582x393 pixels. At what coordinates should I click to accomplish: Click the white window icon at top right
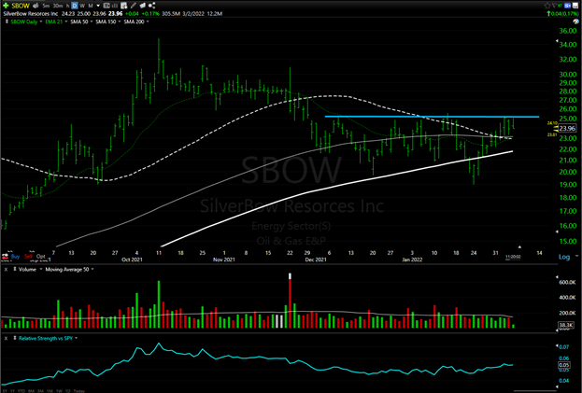tap(575, 6)
